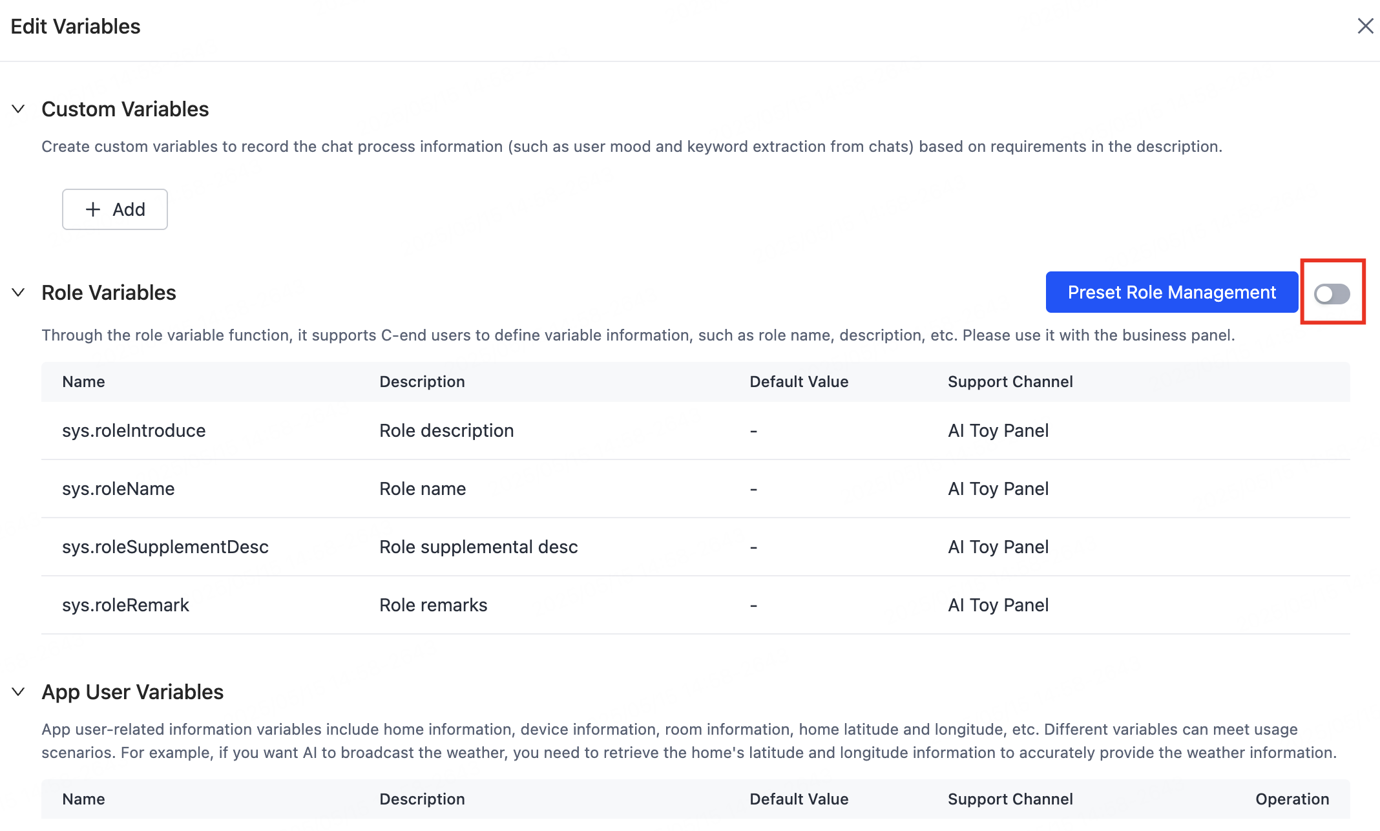Click AI Toy Panel in sys.roleRemark row
1380x831 pixels.
pos(998,605)
